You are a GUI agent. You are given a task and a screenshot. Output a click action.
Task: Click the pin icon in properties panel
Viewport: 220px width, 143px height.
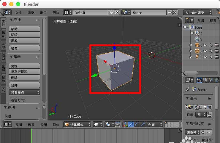click(187, 89)
